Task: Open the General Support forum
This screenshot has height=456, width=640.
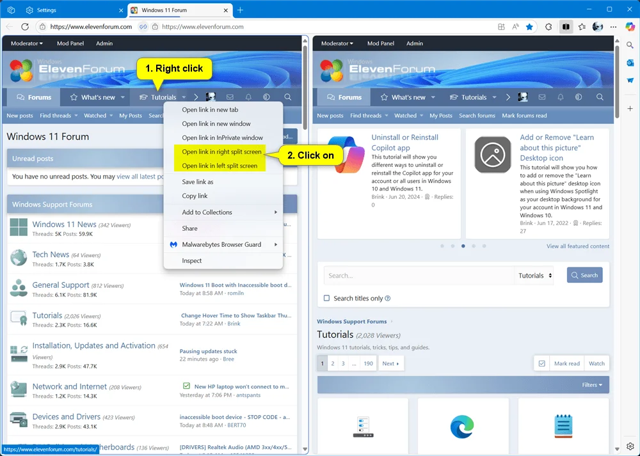Action: pos(60,285)
